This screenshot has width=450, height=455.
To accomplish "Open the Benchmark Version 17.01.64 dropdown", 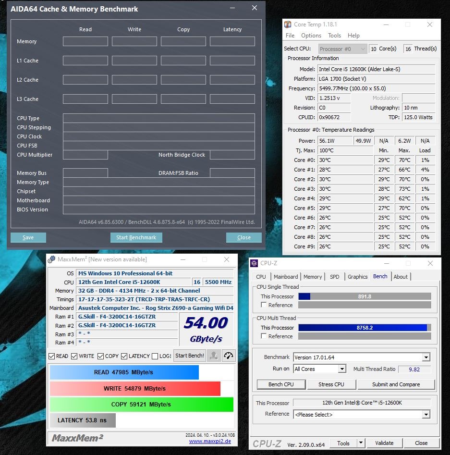I will click(x=426, y=357).
